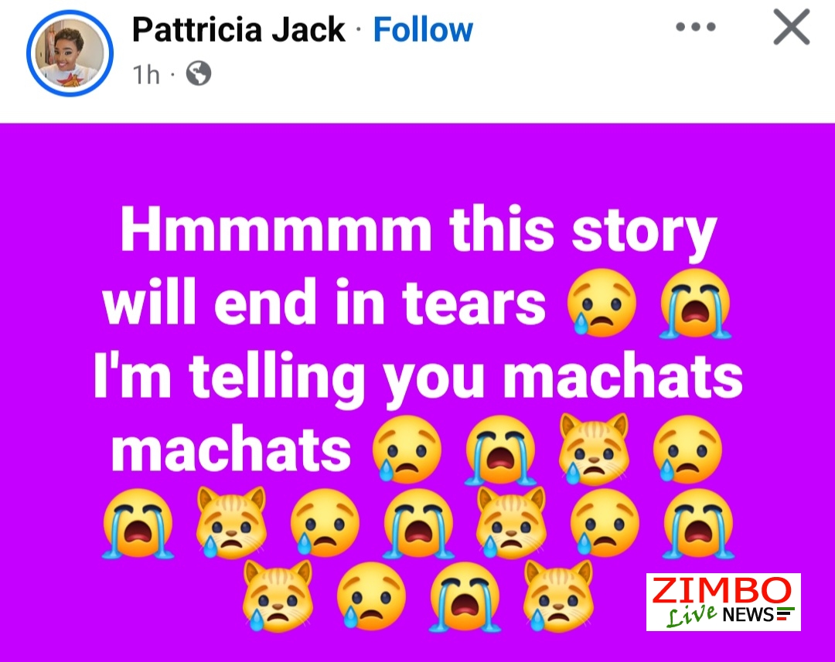The image size is (835, 662).
Task: Click the loudly crying emoji after "tears"
Action: [695, 304]
